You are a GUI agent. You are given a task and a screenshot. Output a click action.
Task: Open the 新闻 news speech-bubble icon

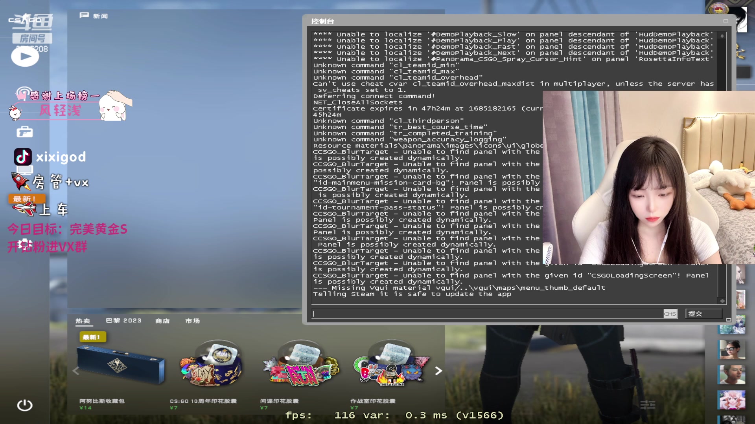[84, 15]
